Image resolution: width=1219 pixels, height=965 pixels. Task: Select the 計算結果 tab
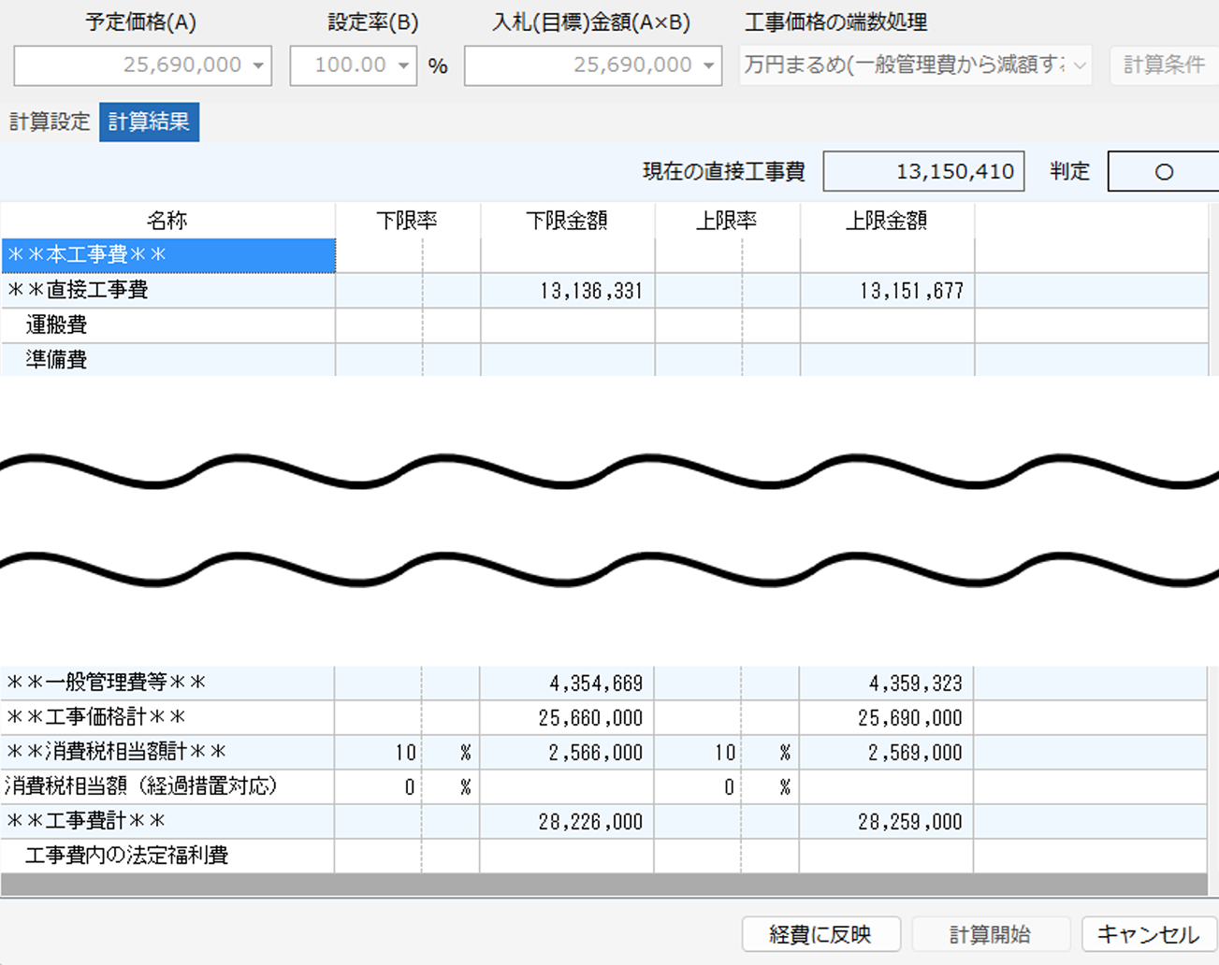[x=149, y=122]
